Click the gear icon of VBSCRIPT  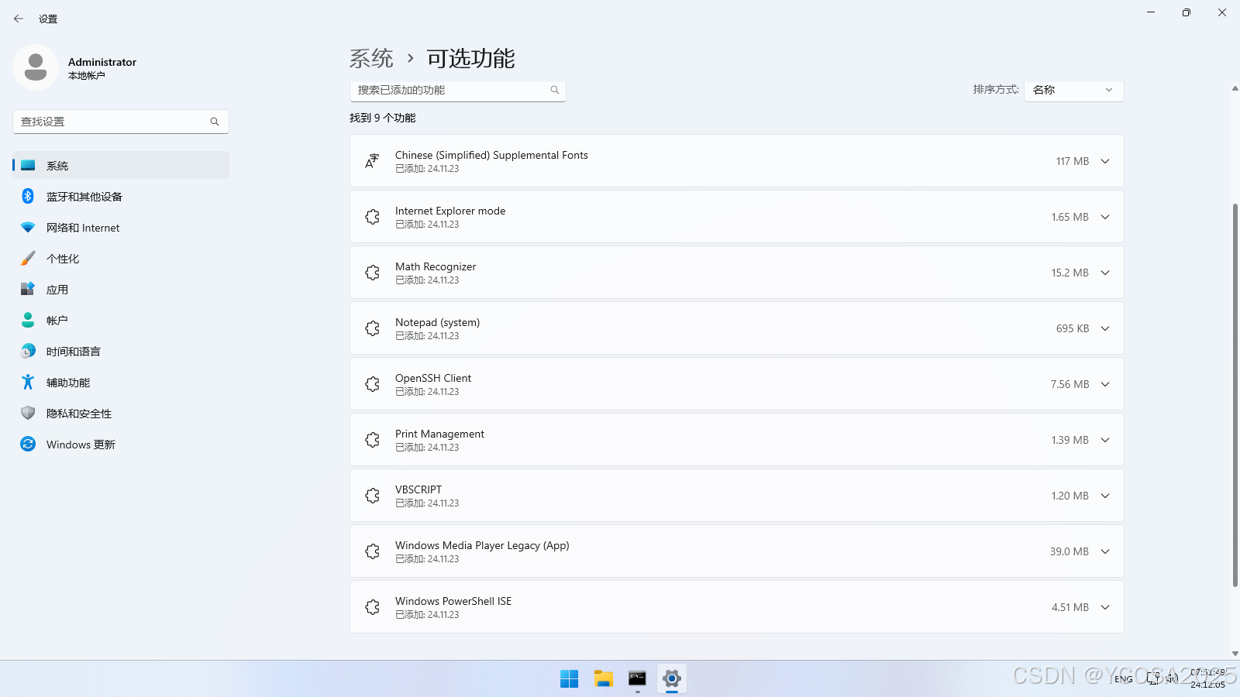372,496
